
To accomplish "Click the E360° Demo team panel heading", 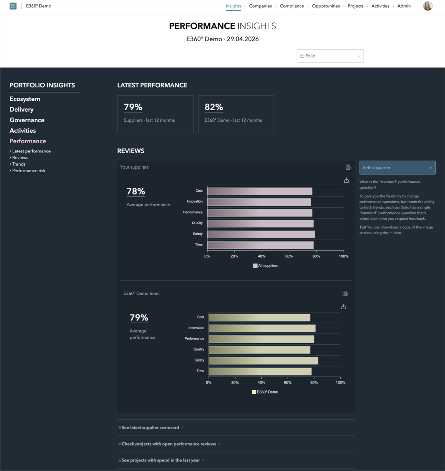I will click(x=141, y=294).
